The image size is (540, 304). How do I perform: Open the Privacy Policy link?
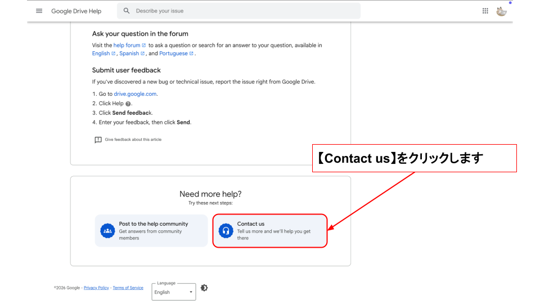(x=96, y=288)
